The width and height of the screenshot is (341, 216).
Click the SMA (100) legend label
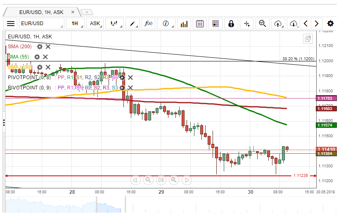[20, 67]
